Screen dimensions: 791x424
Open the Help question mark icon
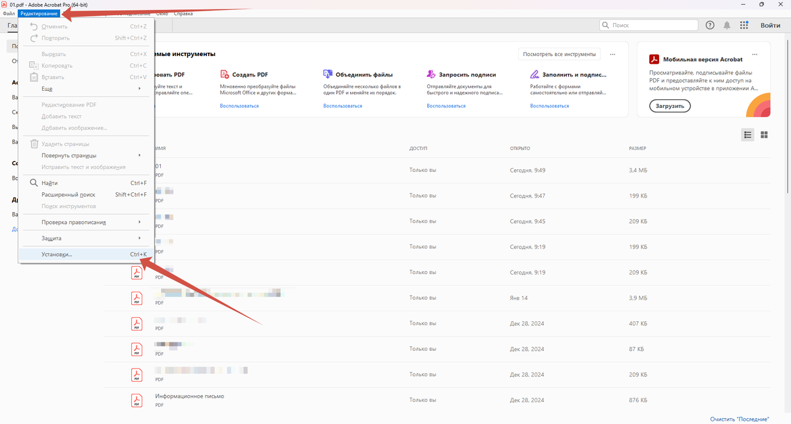(x=710, y=25)
